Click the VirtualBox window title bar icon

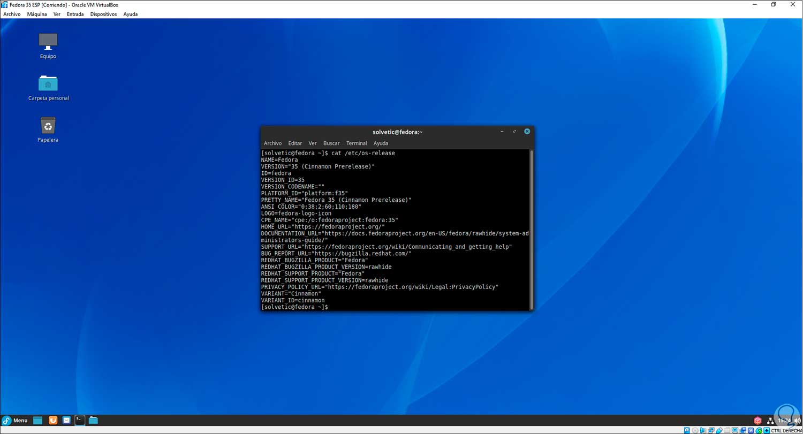coord(5,5)
